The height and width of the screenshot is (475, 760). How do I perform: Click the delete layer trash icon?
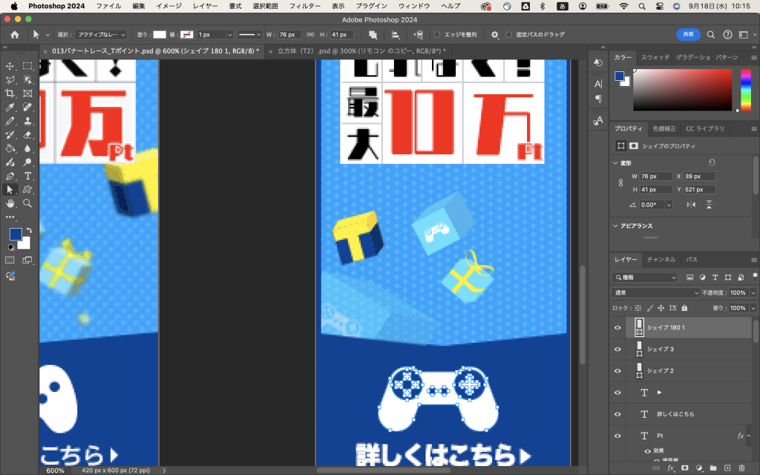pyautogui.click(x=741, y=468)
